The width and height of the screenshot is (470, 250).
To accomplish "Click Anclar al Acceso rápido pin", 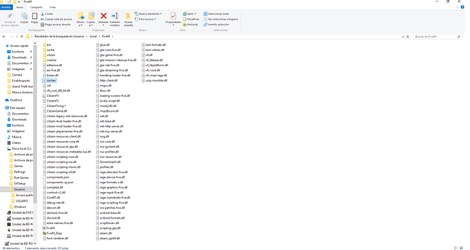I will point(10,16).
